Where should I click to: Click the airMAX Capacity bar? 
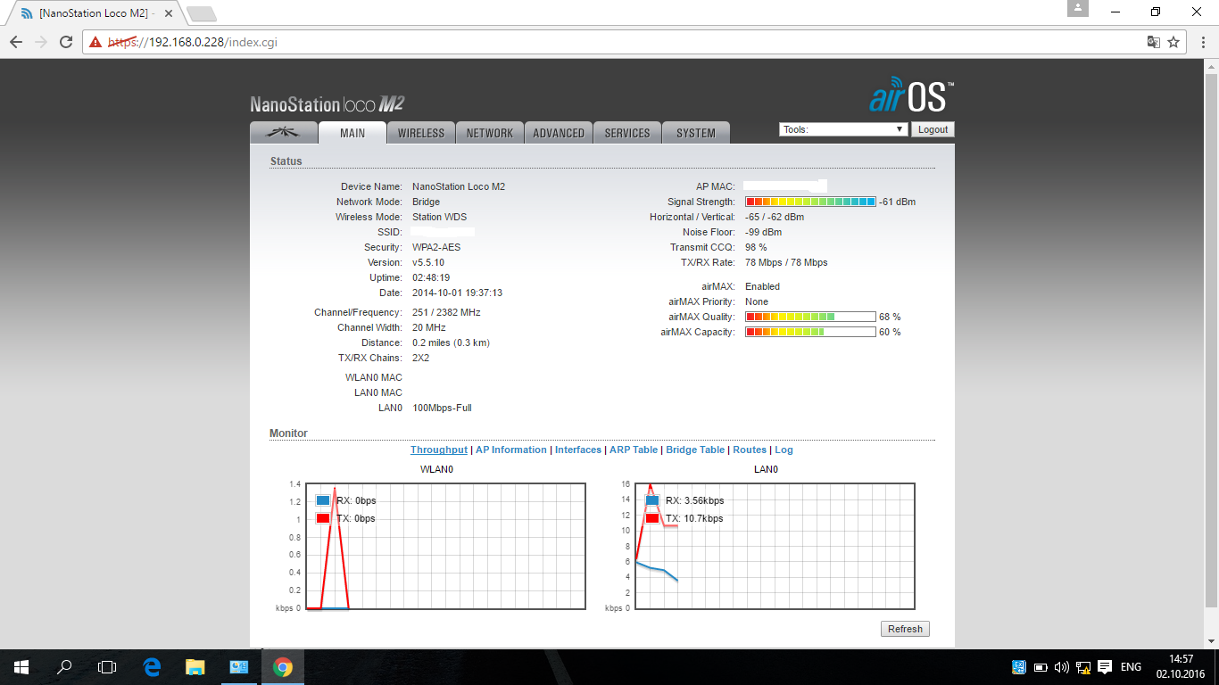coord(810,332)
